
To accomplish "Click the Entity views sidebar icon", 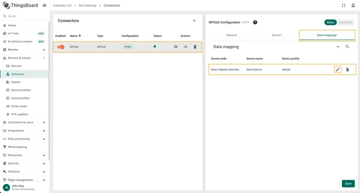I will tap(8, 106).
